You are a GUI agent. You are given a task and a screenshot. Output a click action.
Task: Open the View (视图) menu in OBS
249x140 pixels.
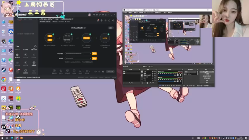136,12
